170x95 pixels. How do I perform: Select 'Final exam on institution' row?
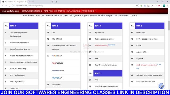tap(147, 82)
